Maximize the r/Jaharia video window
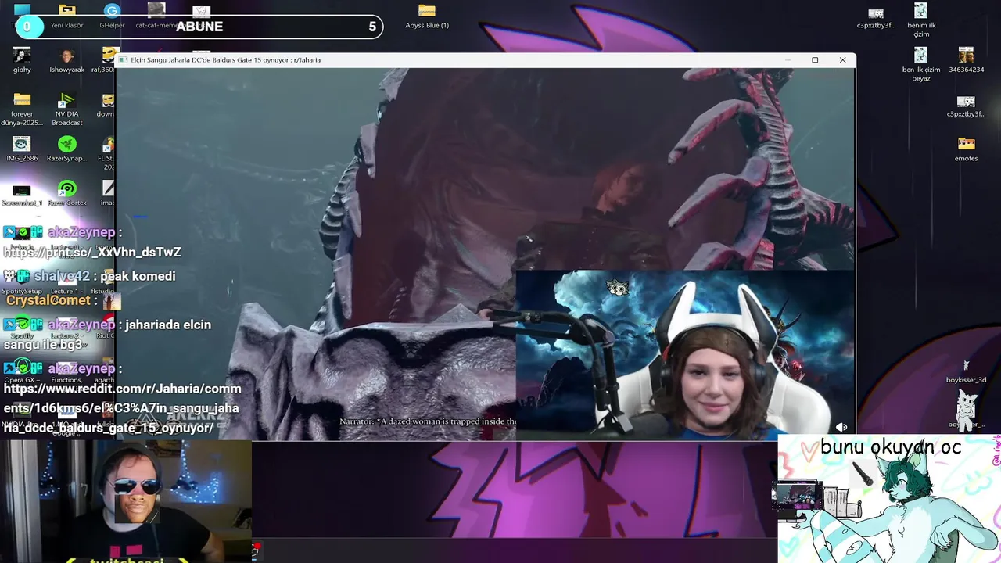The width and height of the screenshot is (1001, 563). (x=815, y=60)
